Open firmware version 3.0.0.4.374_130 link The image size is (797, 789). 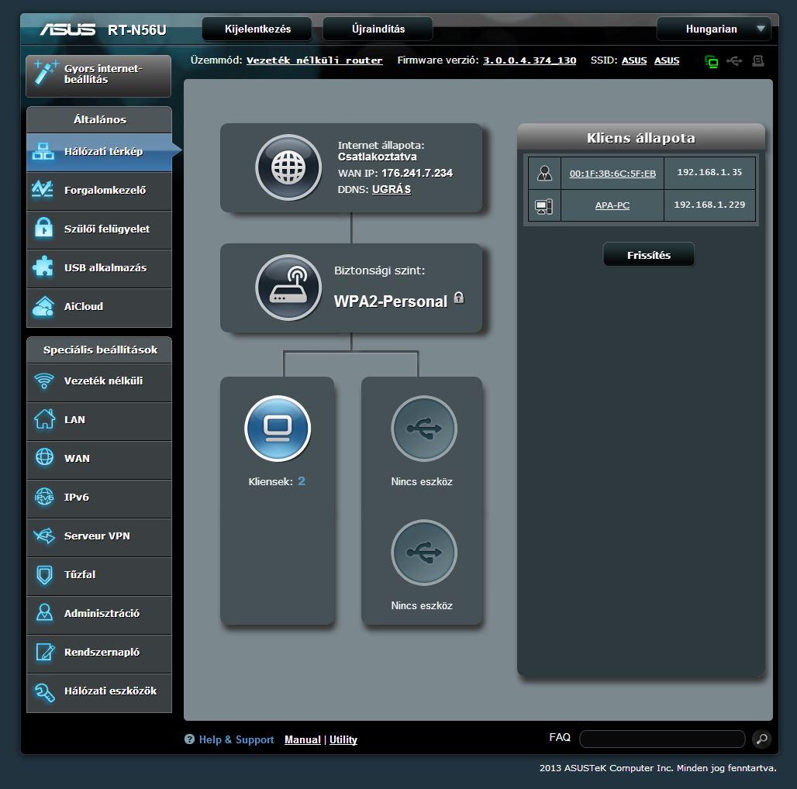tap(530, 60)
